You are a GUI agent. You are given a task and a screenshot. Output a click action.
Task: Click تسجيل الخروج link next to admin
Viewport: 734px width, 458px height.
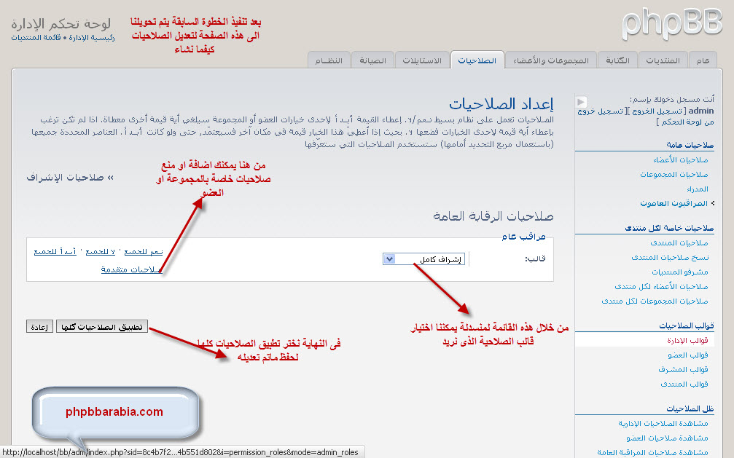[x=657, y=111]
